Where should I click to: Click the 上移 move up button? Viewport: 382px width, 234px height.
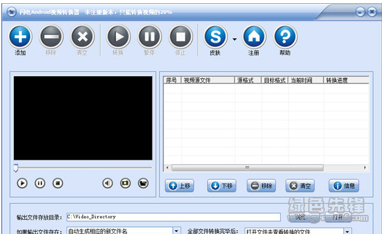point(179,186)
